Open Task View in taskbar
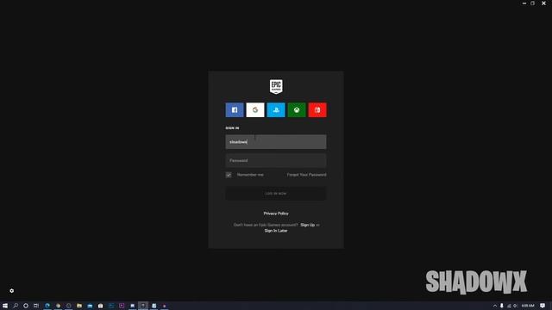Image resolution: width=552 pixels, height=310 pixels. [x=36, y=306]
